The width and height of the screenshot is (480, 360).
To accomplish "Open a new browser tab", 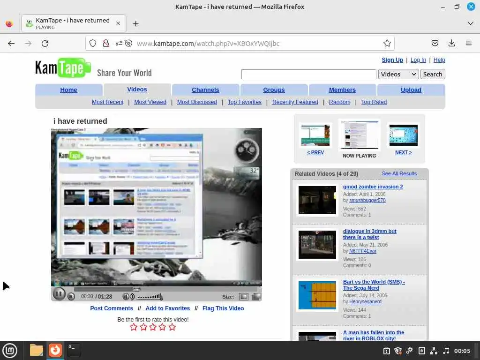I will tap(135, 23).
